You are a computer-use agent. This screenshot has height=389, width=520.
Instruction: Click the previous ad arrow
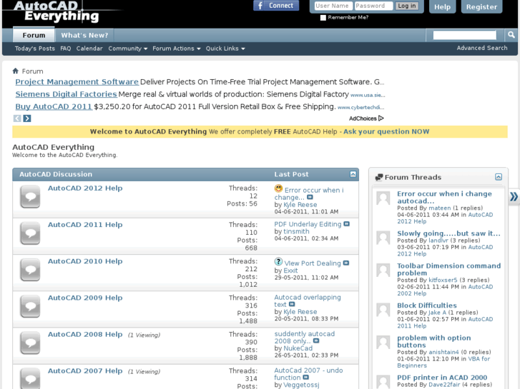click(17, 118)
